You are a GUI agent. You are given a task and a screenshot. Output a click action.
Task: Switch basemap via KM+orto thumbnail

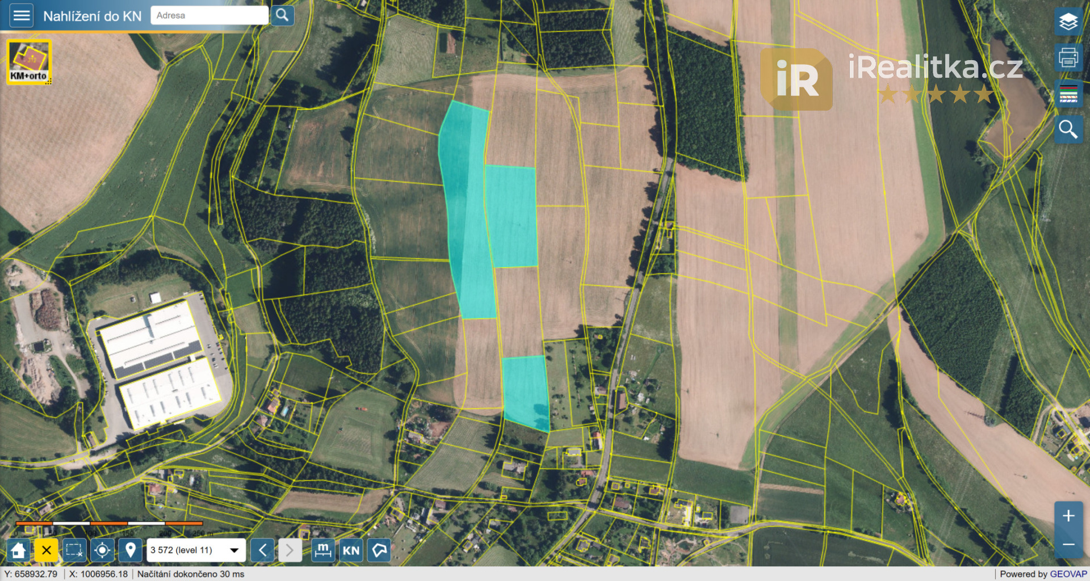[29, 62]
